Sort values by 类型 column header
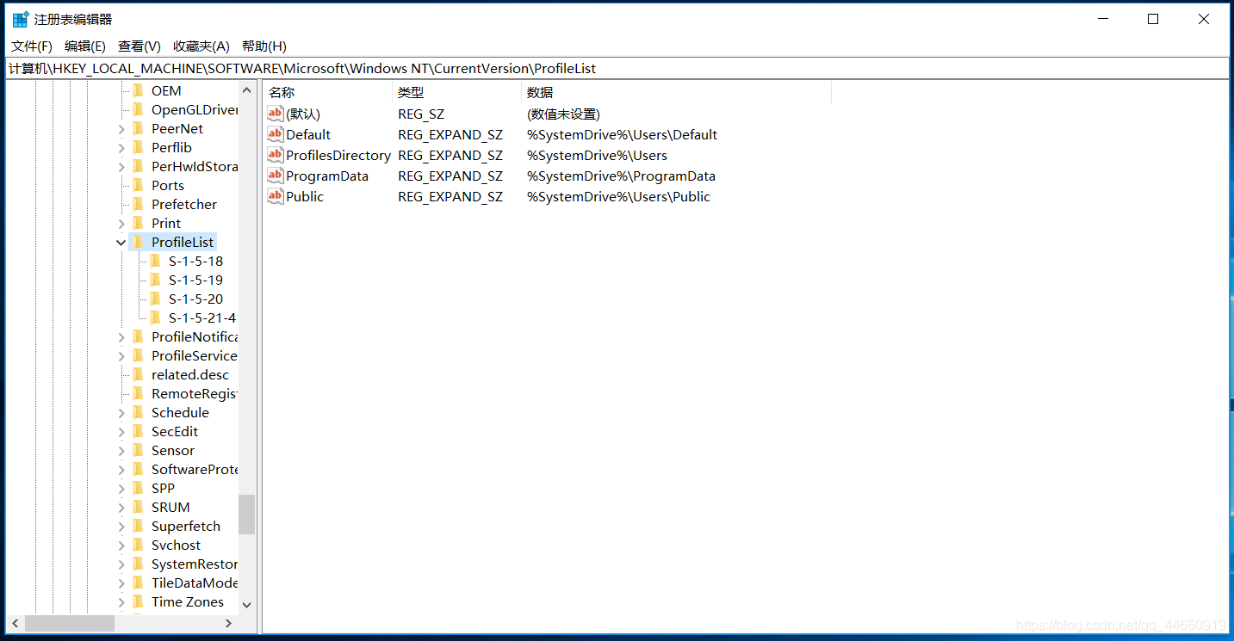Viewport: 1234px width, 641px height. point(456,92)
